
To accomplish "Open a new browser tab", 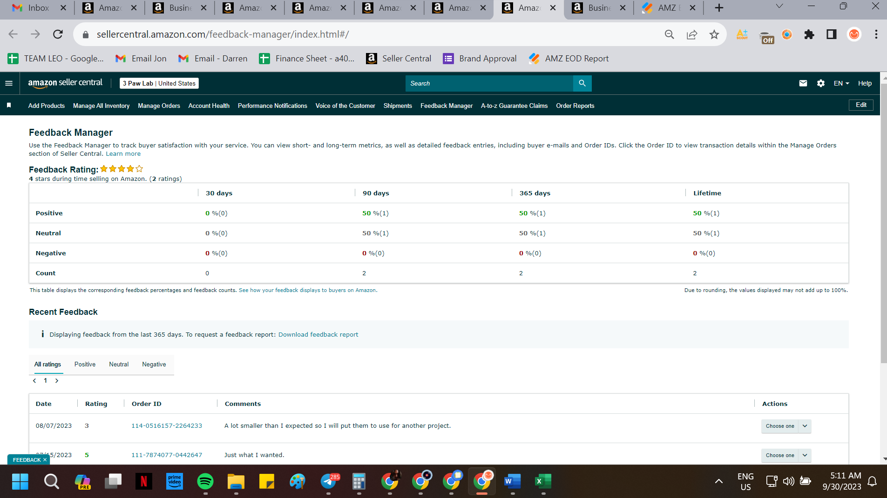I will click(x=719, y=8).
